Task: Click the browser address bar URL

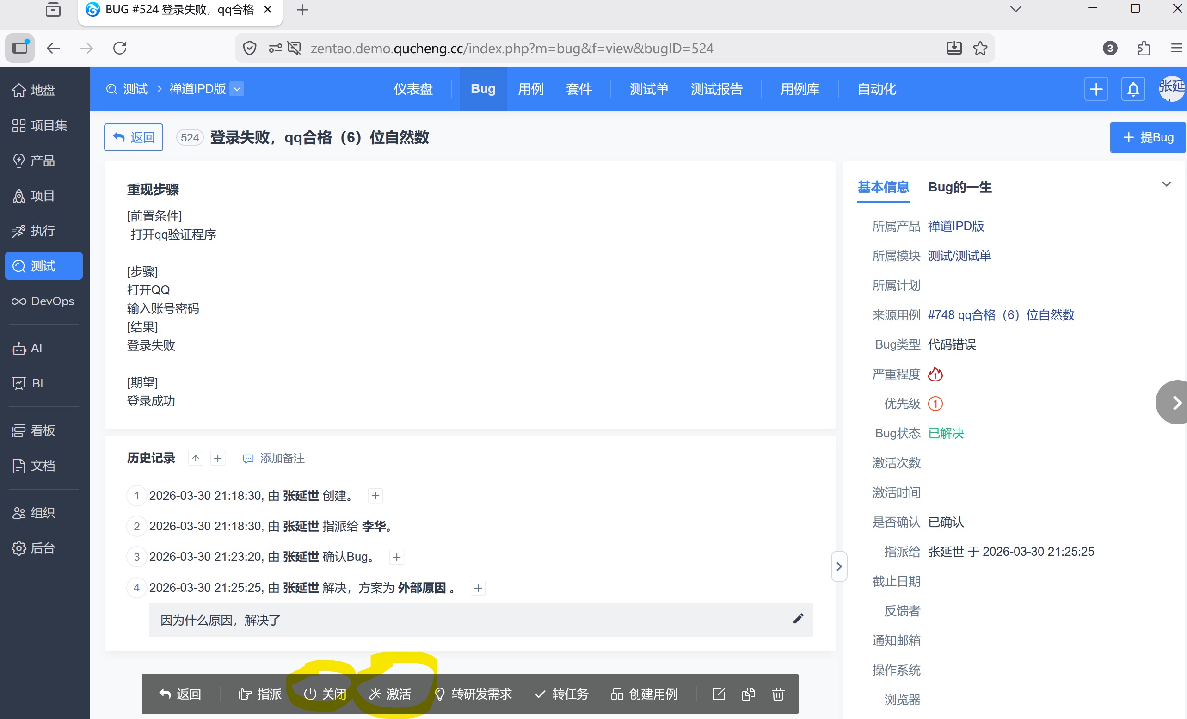Action: 511,48
